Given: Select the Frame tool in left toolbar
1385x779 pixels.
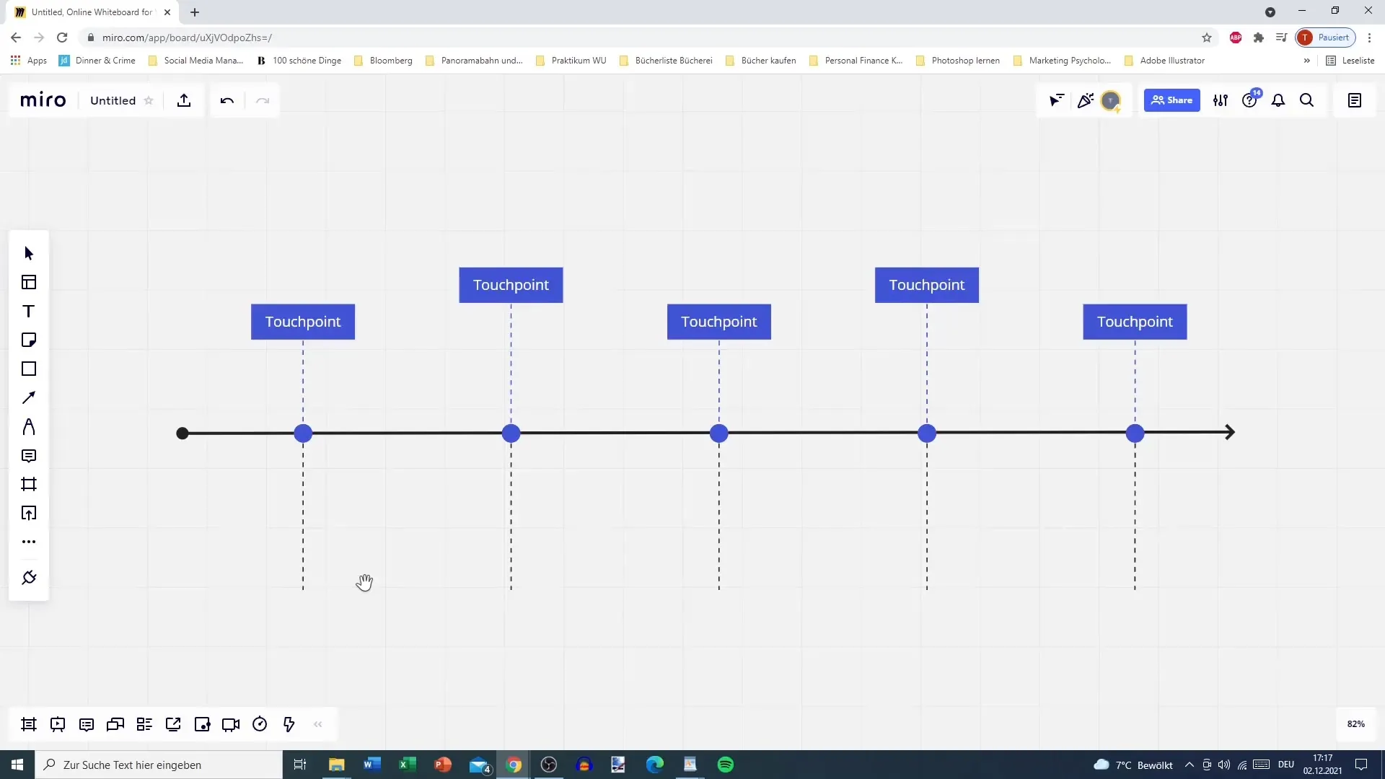Looking at the screenshot, I should pyautogui.click(x=29, y=484).
